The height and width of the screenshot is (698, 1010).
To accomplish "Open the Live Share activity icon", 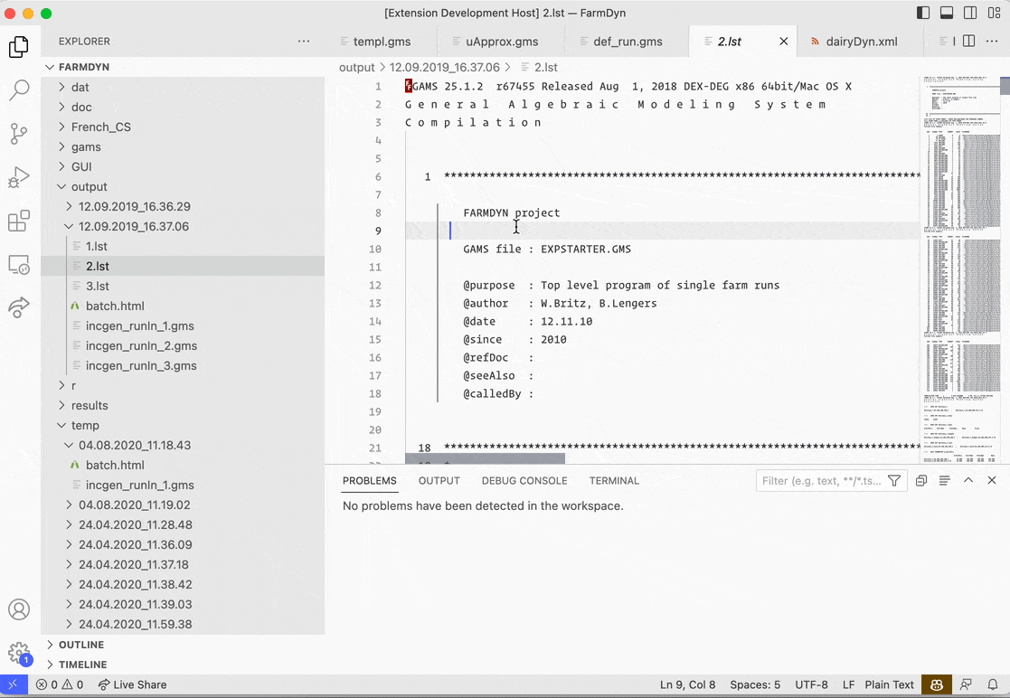I will [x=19, y=307].
